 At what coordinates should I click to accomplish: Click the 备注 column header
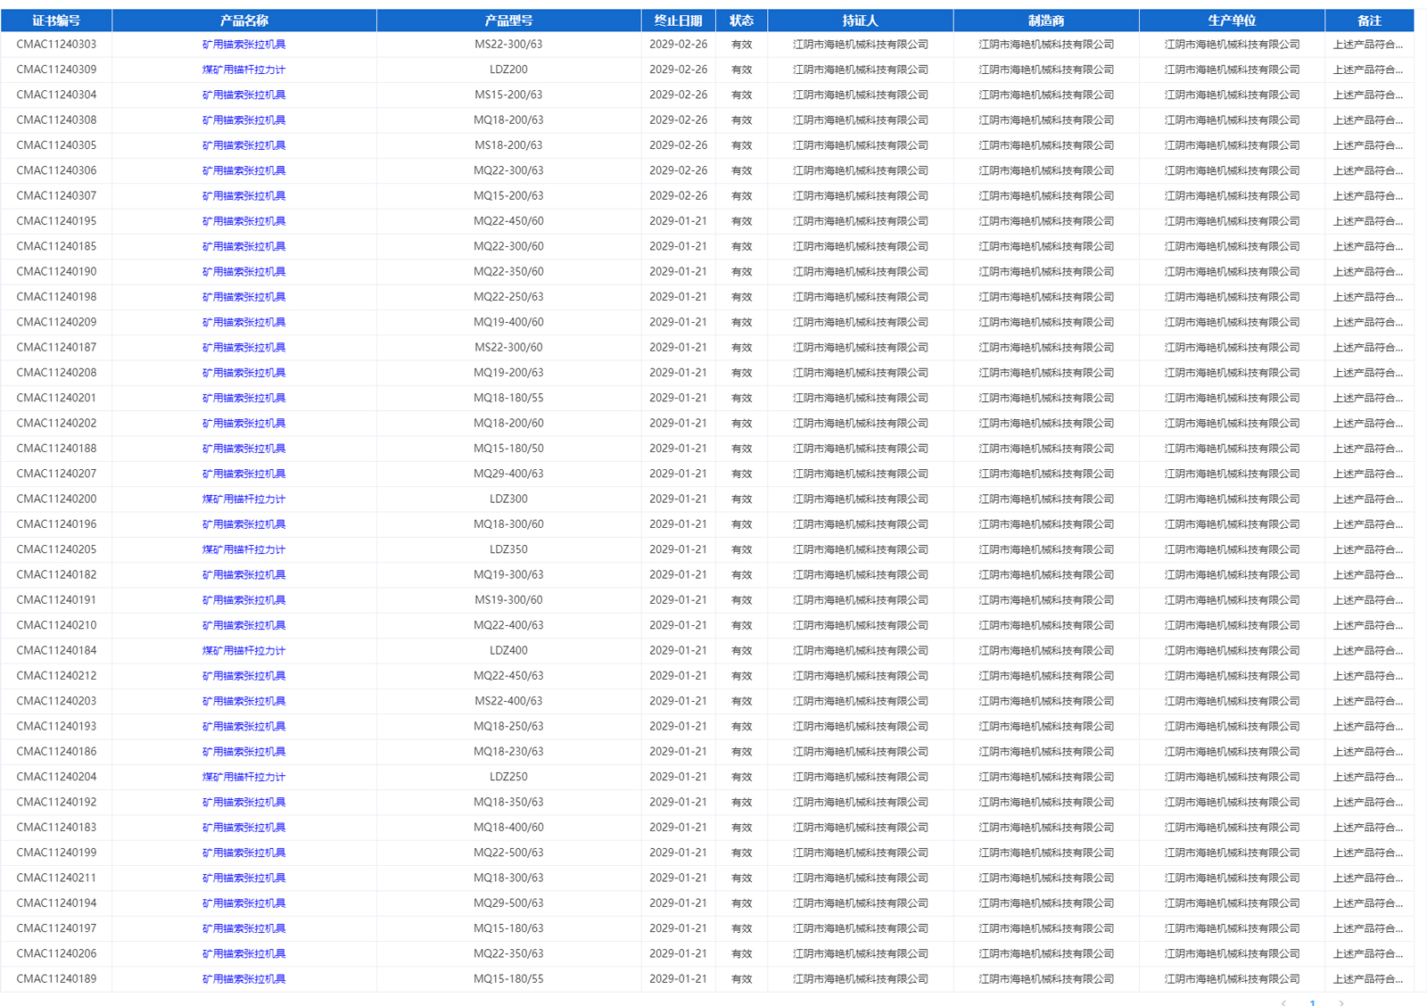[1369, 21]
